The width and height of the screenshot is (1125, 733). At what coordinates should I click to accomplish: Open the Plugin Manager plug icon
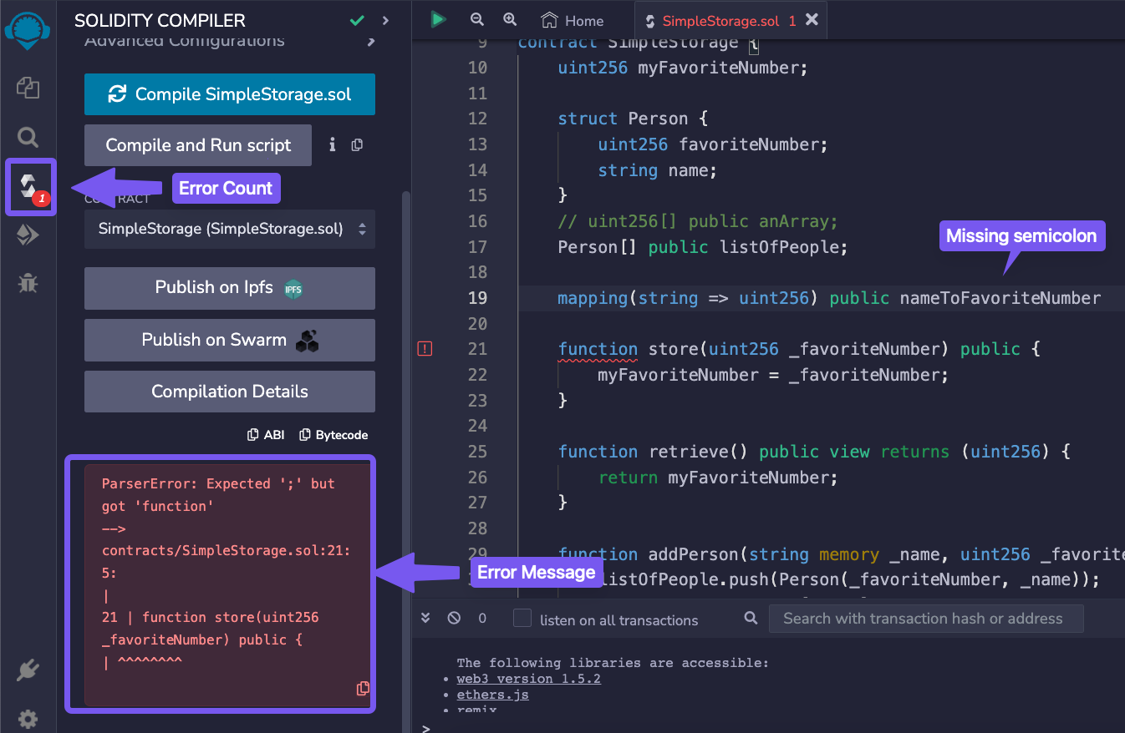(x=28, y=670)
